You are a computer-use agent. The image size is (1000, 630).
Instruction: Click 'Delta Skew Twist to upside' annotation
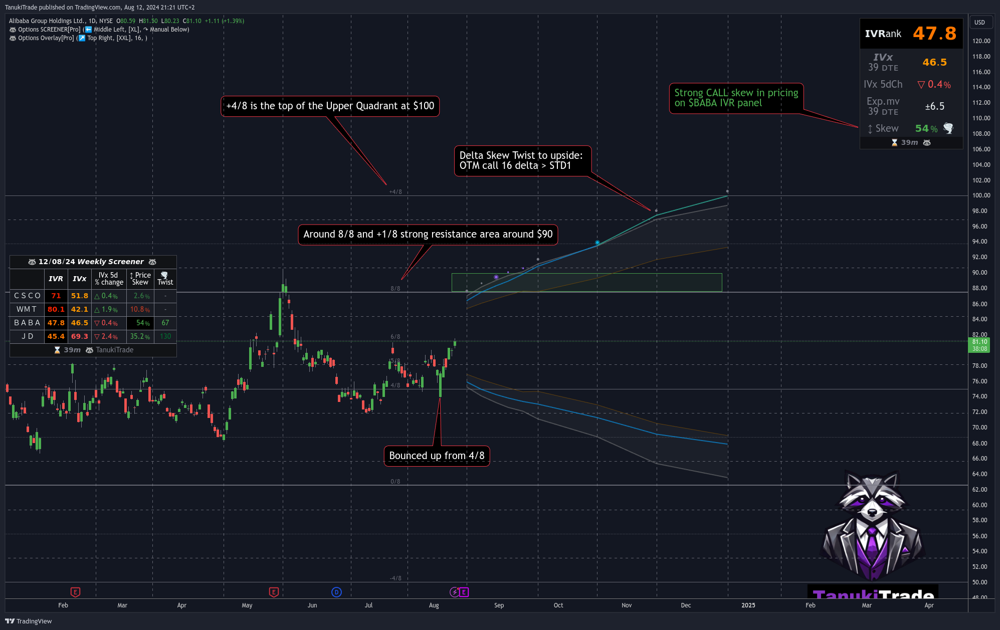coord(522,161)
